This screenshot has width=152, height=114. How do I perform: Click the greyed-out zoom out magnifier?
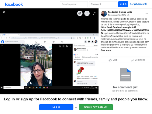pyautogui.click(x=87, y=13)
